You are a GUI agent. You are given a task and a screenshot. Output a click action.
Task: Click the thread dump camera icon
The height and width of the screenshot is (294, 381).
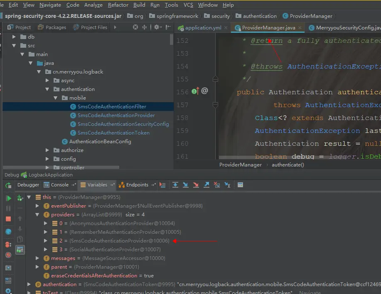pyautogui.click(x=8, y=268)
